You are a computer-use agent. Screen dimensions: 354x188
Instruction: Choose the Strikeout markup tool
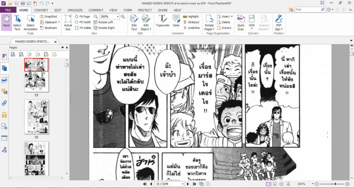pos(191,22)
